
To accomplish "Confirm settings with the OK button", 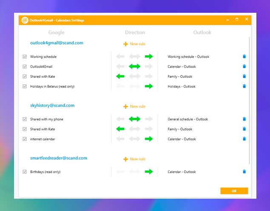I will 234,191.
